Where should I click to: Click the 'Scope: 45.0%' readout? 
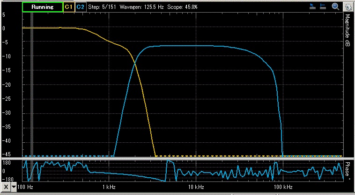tap(182, 7)
